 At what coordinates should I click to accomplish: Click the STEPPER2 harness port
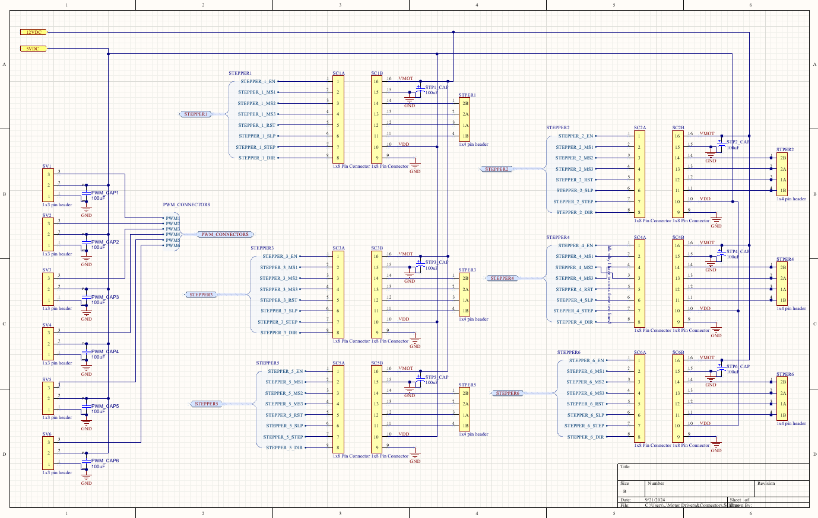click(496, 169)
